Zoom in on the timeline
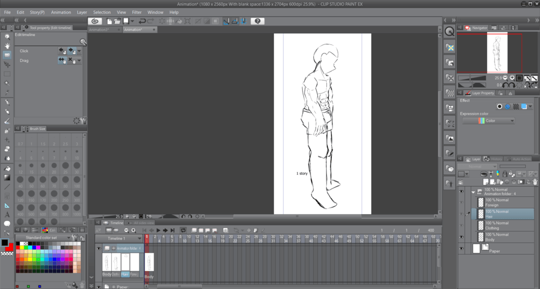This screenshot has height=289, width=540. [134, 230]
